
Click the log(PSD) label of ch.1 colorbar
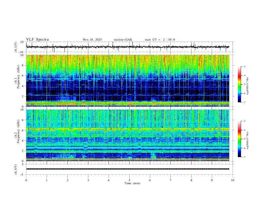click(x=247, y=86)
